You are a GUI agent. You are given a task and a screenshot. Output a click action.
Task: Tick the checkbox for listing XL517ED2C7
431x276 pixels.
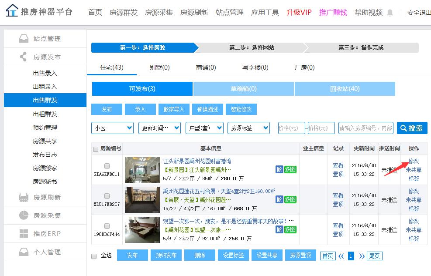click(107, 196)
